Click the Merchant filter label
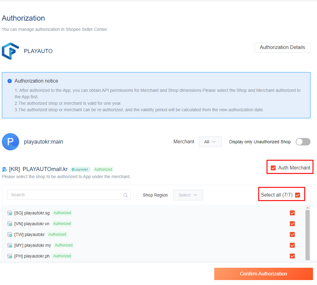Screen dimensions: 317x285 (184, 142)
